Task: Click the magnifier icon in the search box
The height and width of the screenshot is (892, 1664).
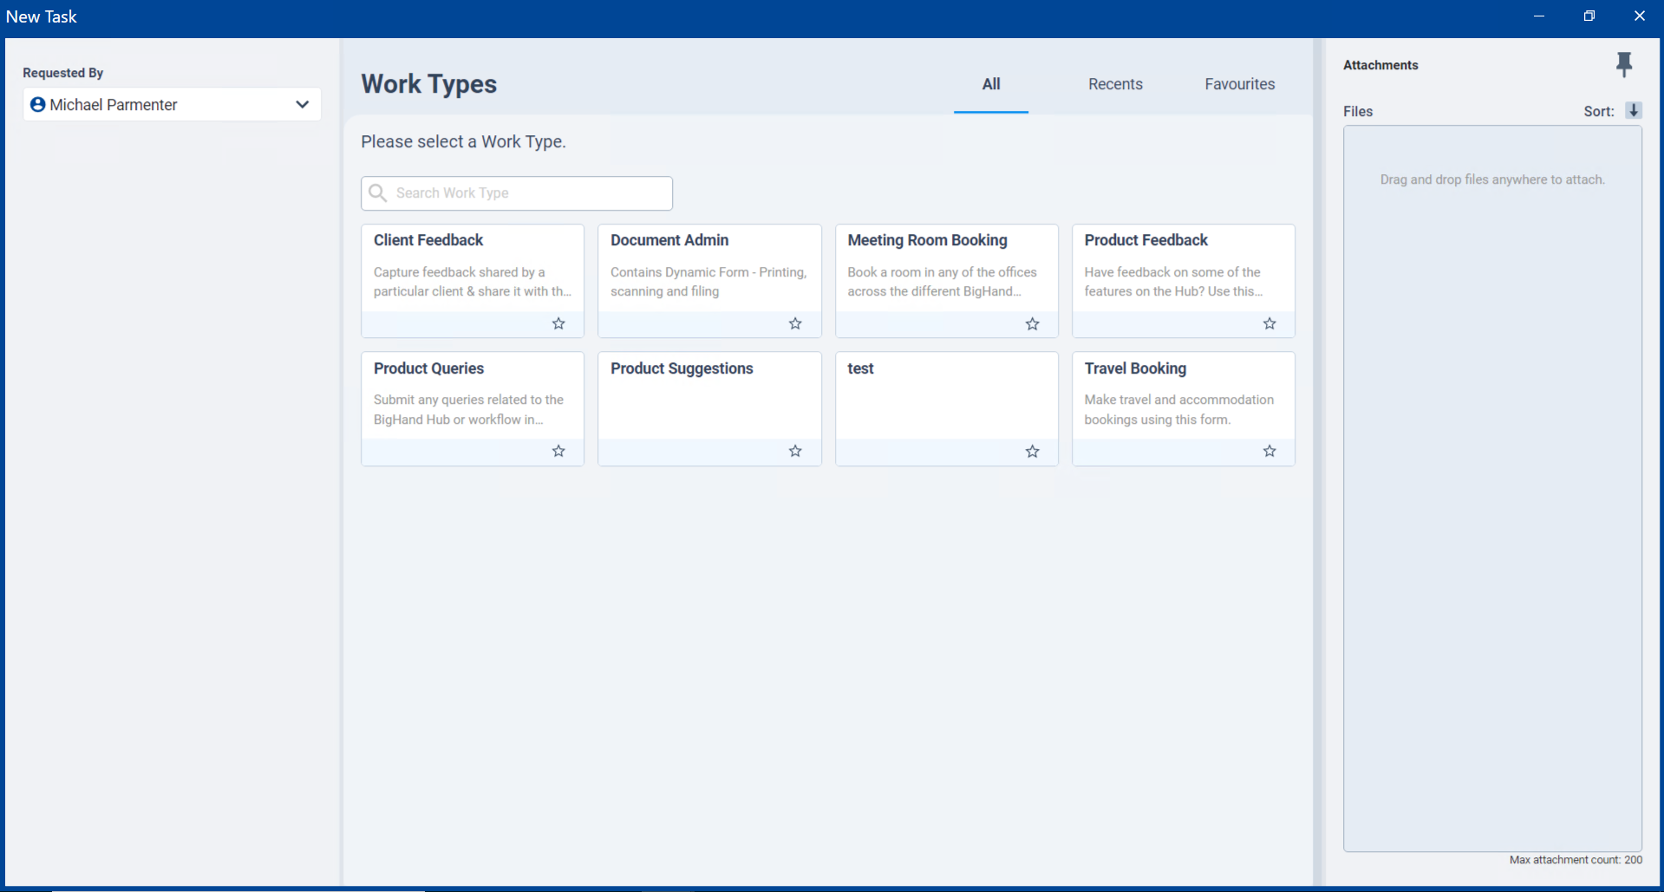Action: pyautogui.click(x=378, y=192)
